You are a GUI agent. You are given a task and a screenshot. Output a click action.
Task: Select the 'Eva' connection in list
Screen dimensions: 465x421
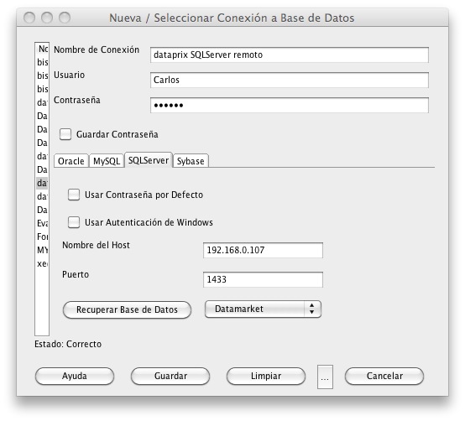click(42, 223)
